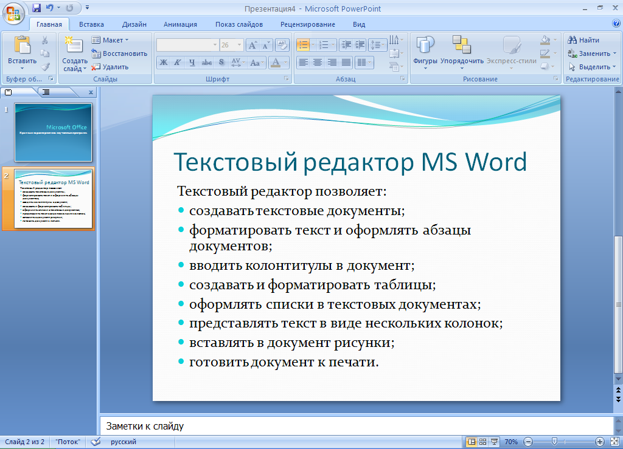The height and width of the screenshot is (449, 623).
Task: Open the Вид tab
Action: (359, 24)
